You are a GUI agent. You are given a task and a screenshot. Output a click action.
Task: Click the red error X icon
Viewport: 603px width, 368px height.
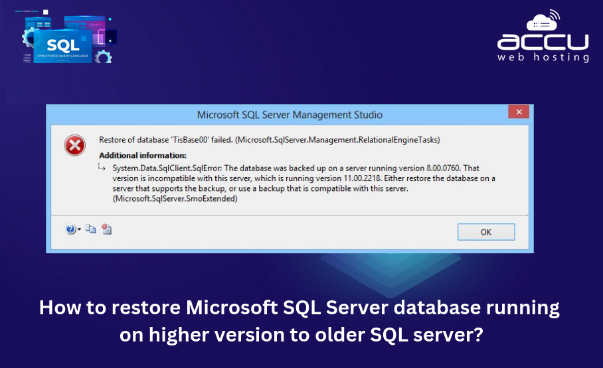(74, 145)
